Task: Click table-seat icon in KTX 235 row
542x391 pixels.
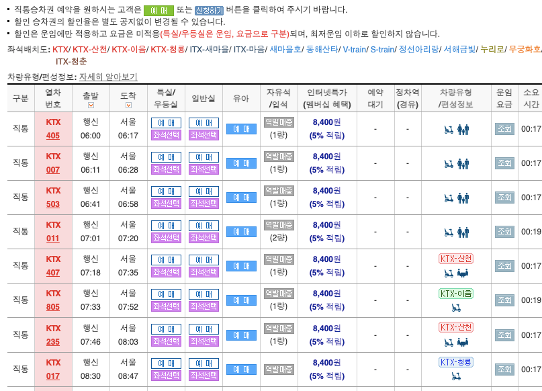Action: (x=463, y=343)
